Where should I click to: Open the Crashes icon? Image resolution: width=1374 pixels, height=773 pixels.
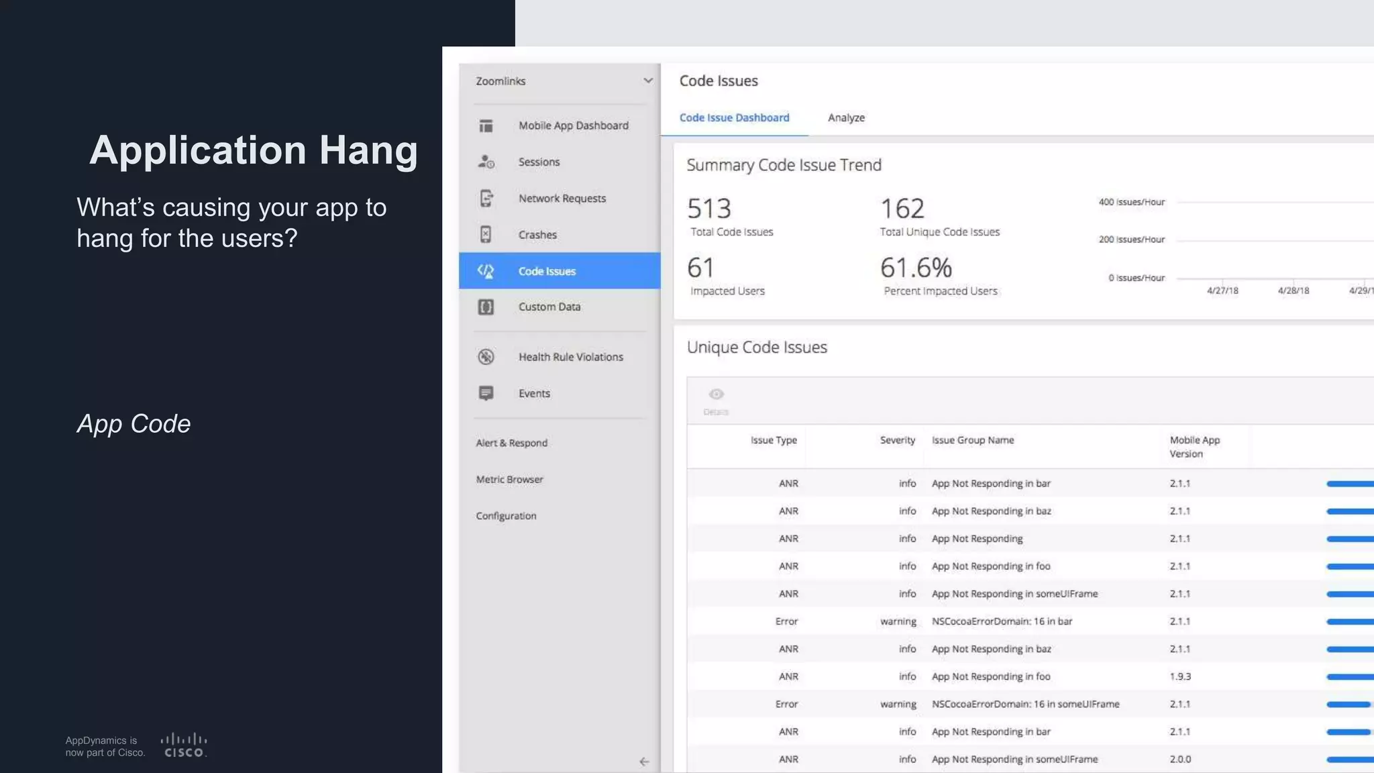486,234
